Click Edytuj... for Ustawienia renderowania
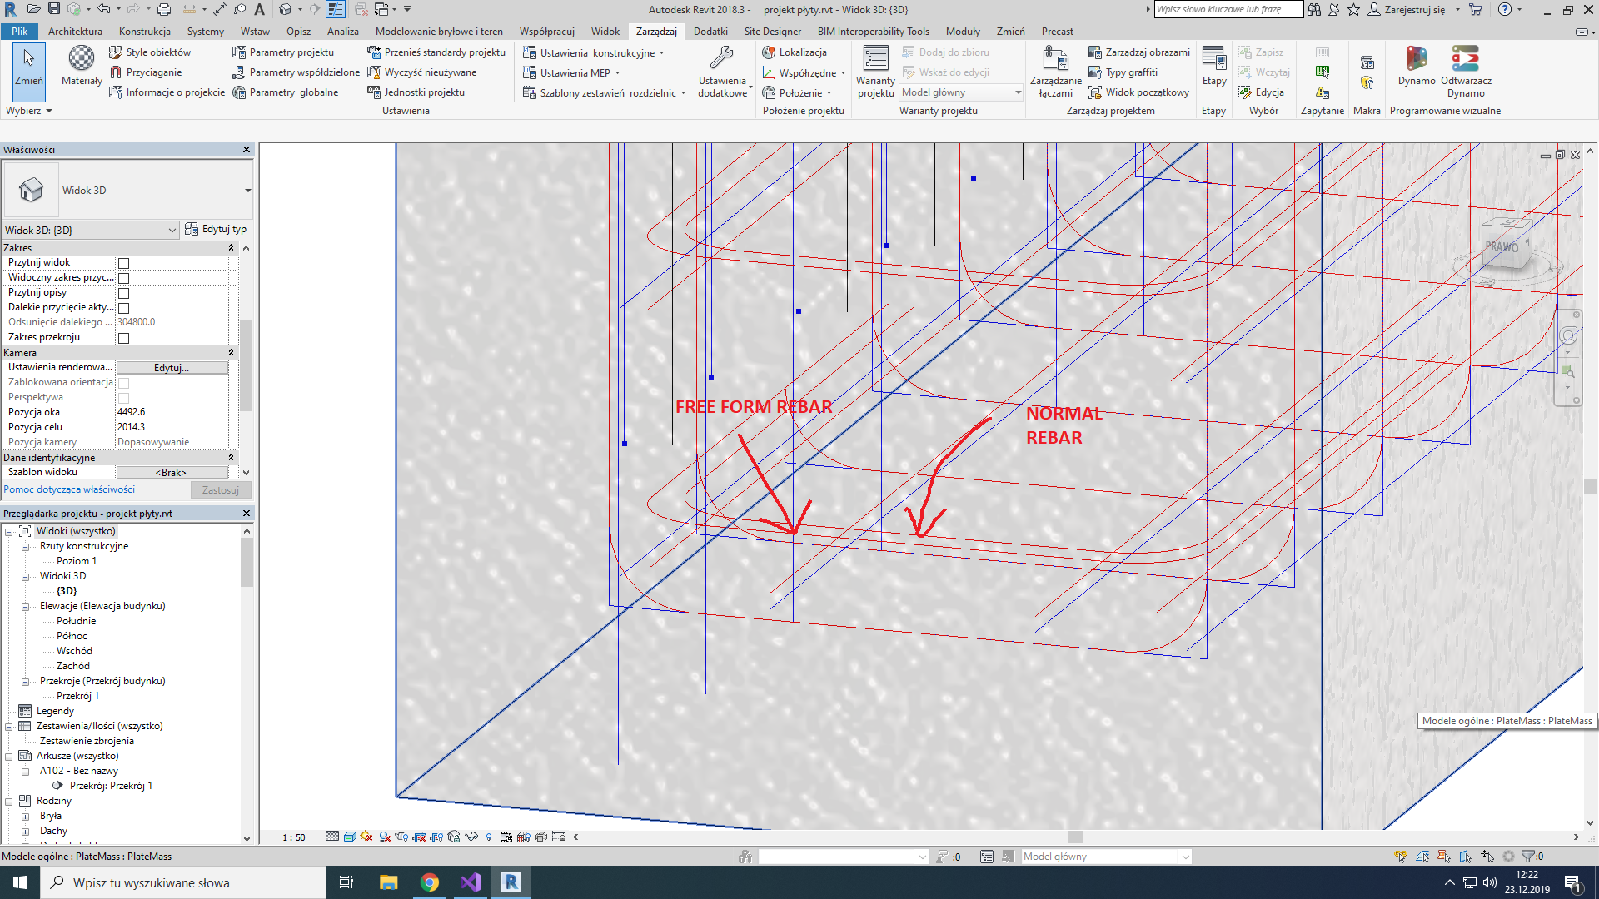 click(172, 368)
